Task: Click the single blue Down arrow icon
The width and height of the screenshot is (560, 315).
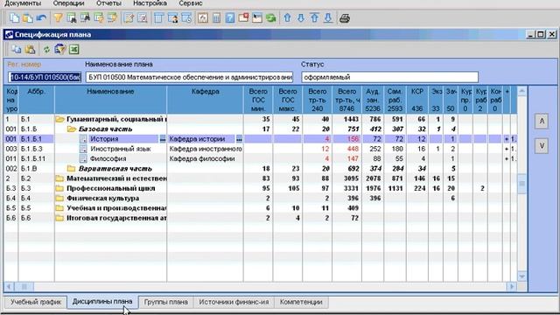Action: point(301,17)
